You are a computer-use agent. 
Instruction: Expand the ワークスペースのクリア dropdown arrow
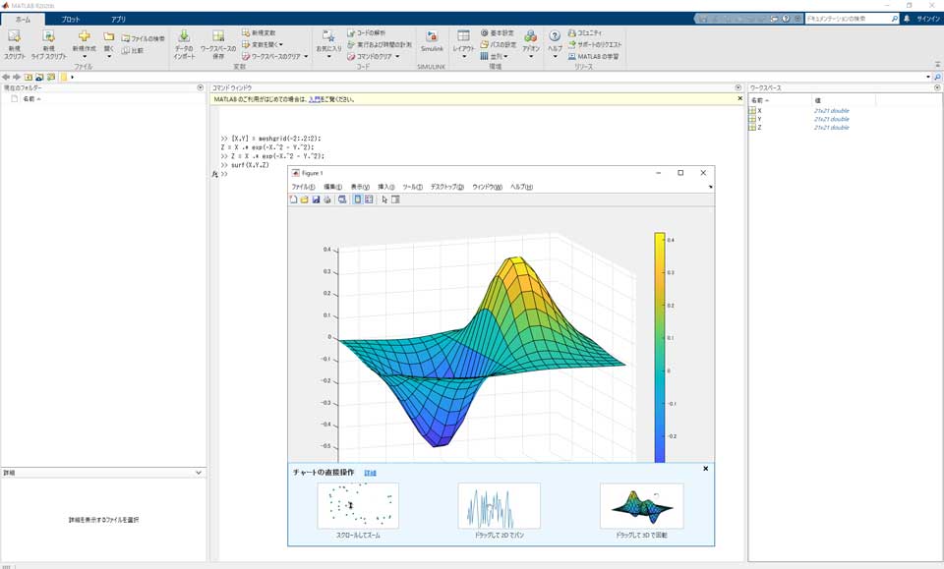[306, 57]
